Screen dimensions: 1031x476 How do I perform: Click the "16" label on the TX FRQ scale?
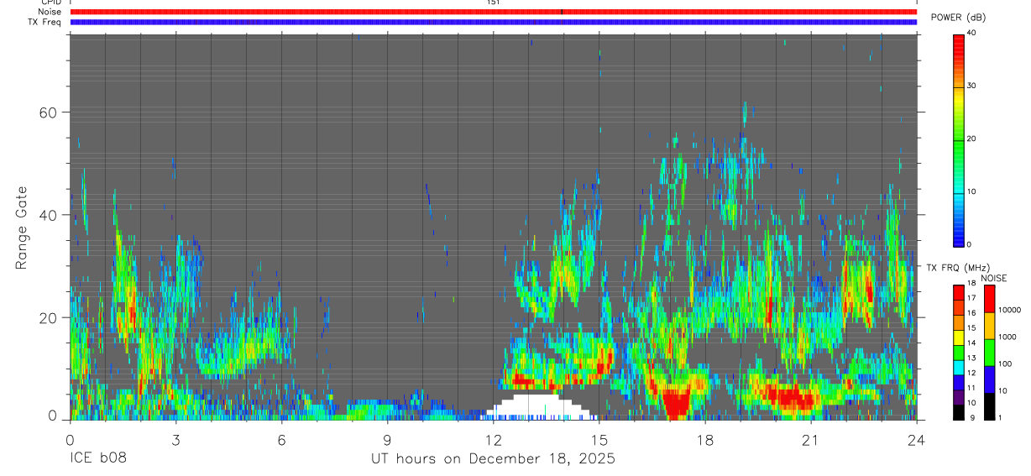[971, 313]
